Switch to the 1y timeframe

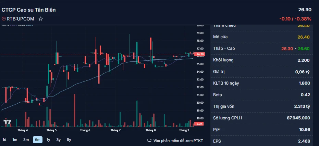[48, 140]
